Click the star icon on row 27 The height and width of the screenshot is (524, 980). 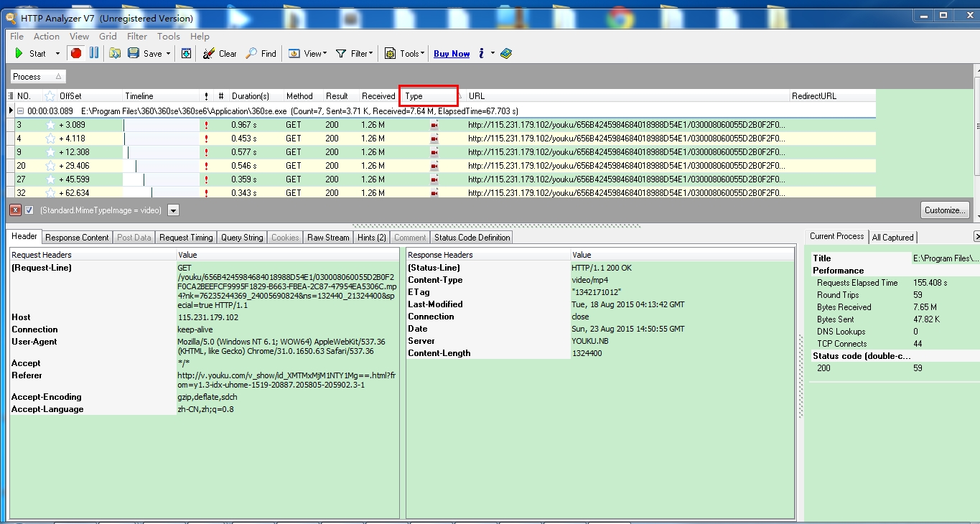click(x=50, y=179)
